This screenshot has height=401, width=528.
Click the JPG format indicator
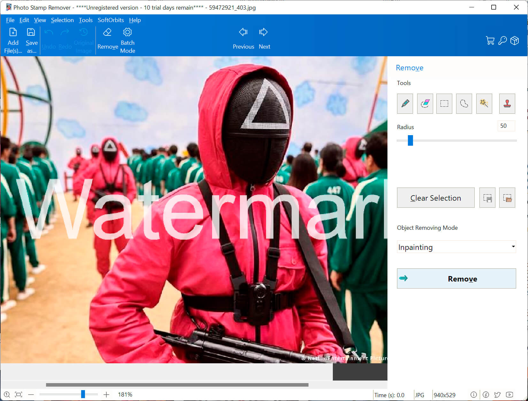click(419, 395)
